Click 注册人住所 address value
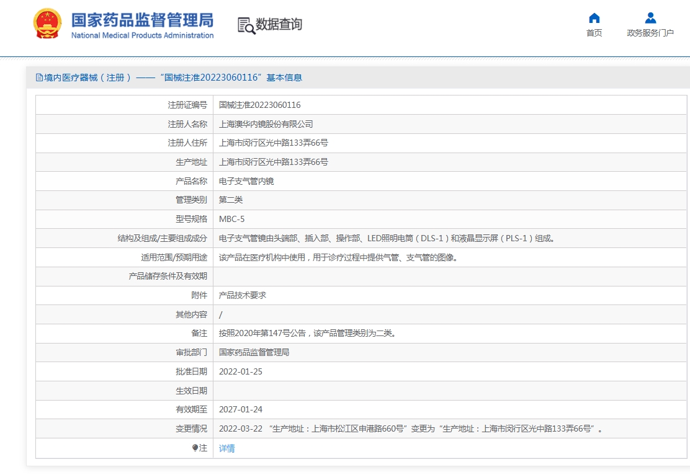 [273, 143]
